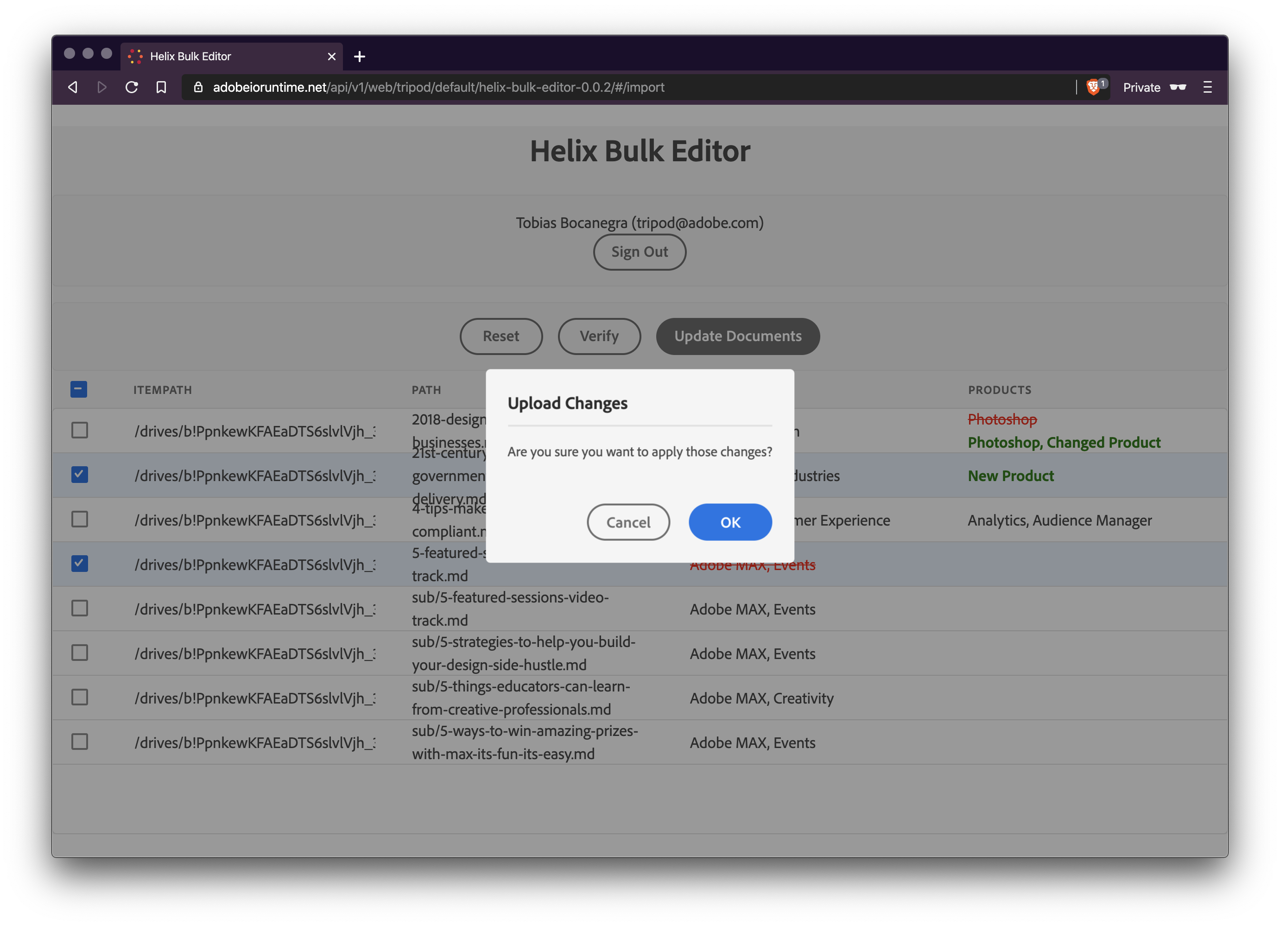Sign out of the bulk editor
The image size is (1280, 926).
640,252
